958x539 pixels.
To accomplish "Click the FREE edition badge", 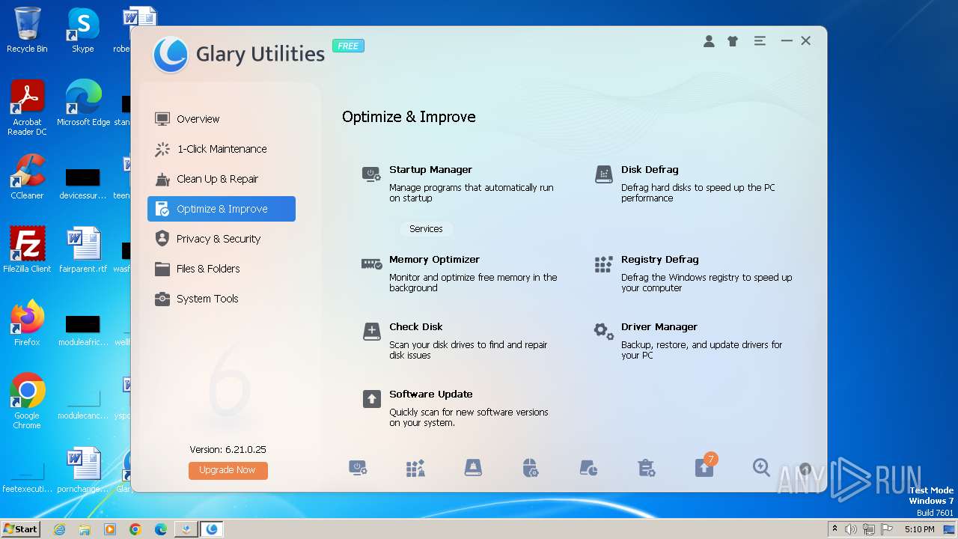I will [348, 46].
